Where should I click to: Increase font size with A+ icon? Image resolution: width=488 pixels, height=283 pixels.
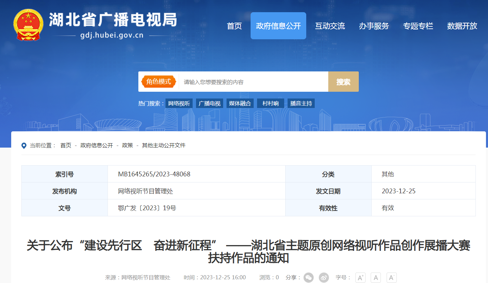[360, 278]
